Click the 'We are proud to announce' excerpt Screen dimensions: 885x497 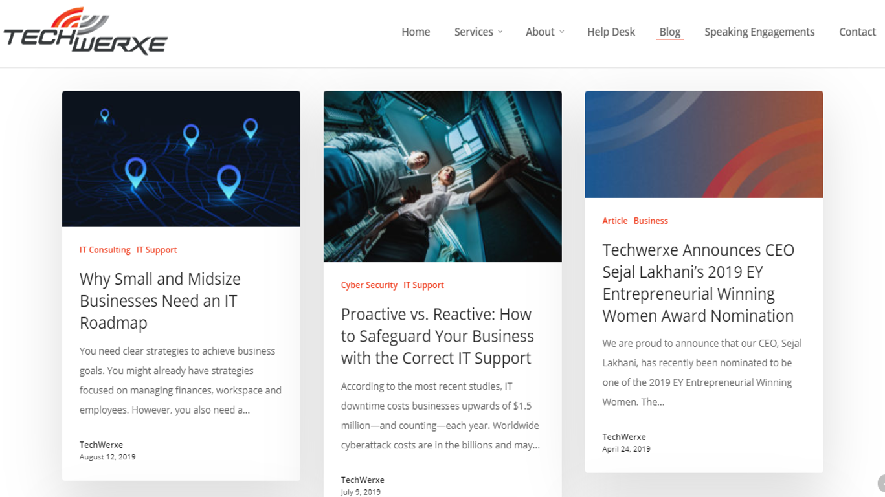tap(702, 373)
